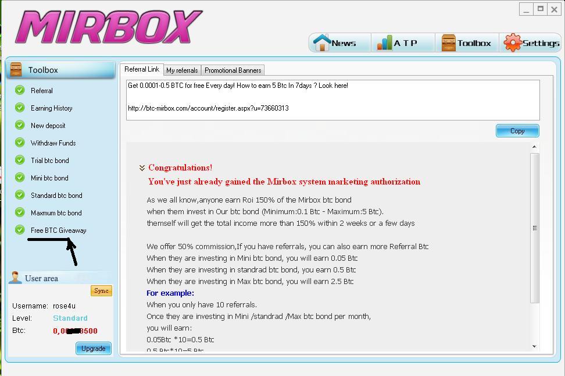
Task: Click the green check icon beside Maxmum btc bond
Action: (x=20, y=212)
